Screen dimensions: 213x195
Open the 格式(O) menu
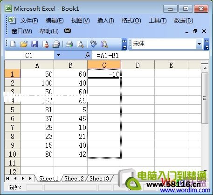[x=131, y=21]
